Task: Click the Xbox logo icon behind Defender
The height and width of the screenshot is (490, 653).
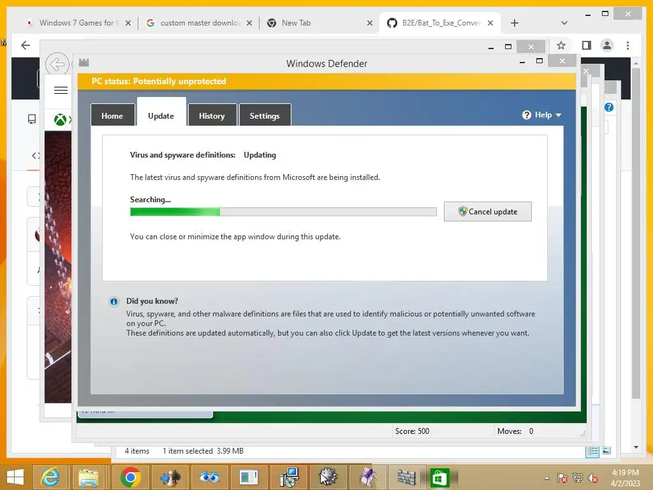Action: pos(61,119)
